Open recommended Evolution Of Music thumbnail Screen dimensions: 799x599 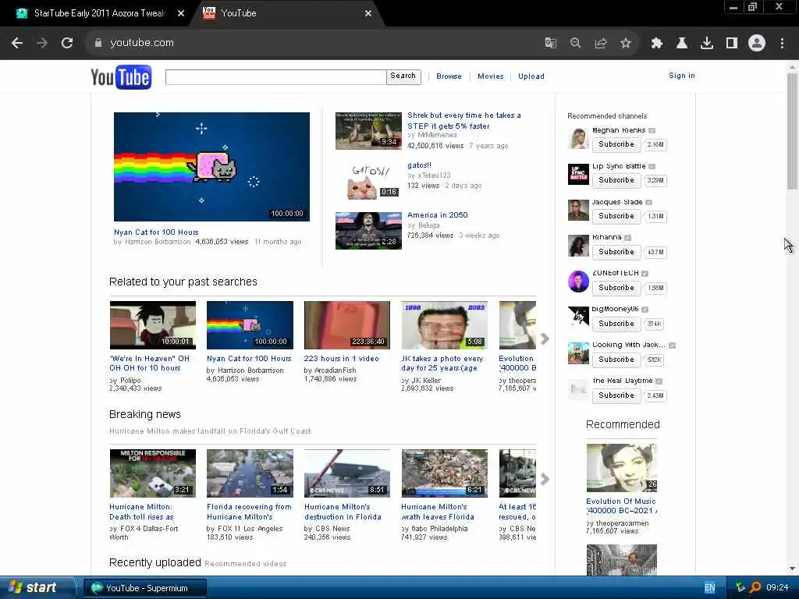(622, 468)
